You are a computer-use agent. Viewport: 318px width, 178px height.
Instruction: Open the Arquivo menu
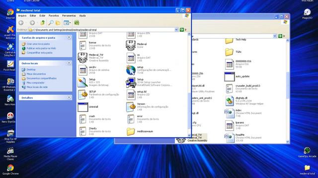pyautogui.click(x=22, y=15)
